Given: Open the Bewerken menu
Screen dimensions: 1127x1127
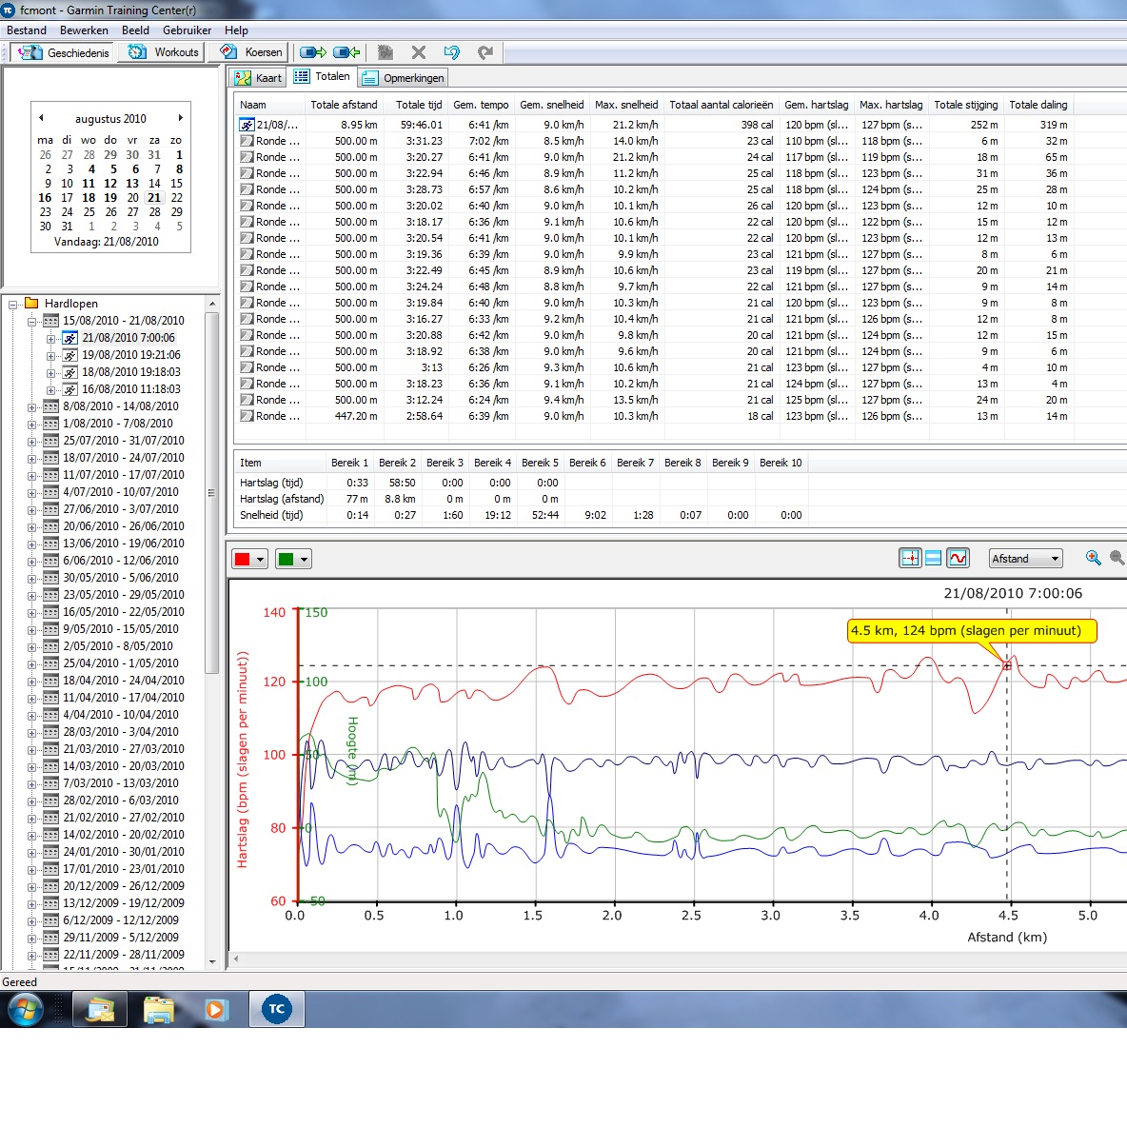Looking at the screenshot, I should click(84, 30).
